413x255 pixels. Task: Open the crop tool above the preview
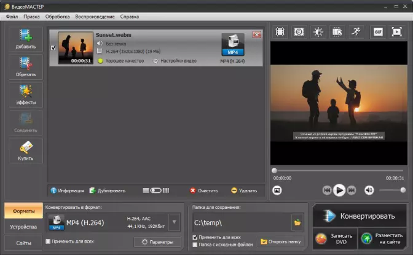tap(280, 31)
